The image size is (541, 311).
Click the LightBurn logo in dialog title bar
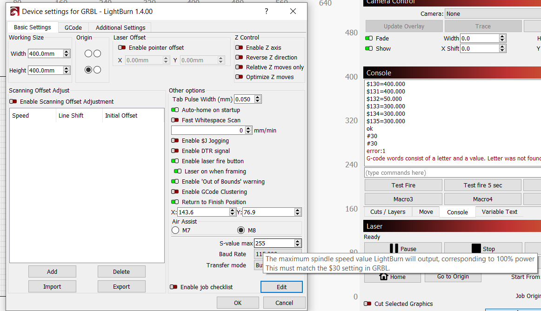(14, 11)
